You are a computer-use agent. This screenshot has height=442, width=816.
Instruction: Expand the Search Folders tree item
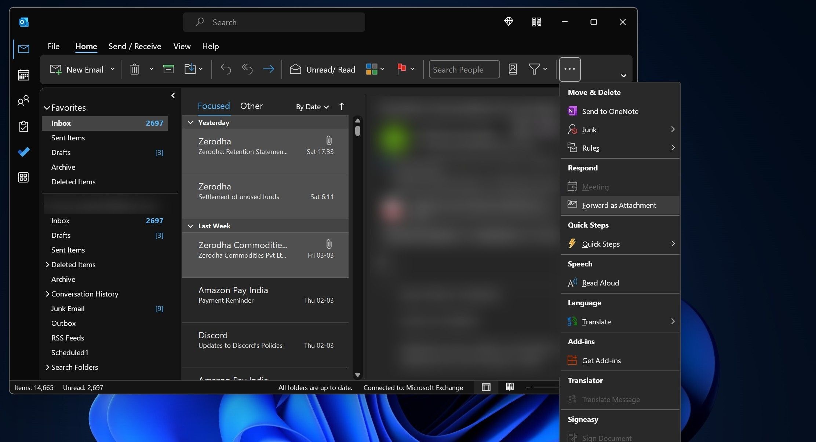click(47, 367)
